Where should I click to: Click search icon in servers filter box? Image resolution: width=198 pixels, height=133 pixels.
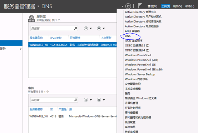click(x=76, y=28)
